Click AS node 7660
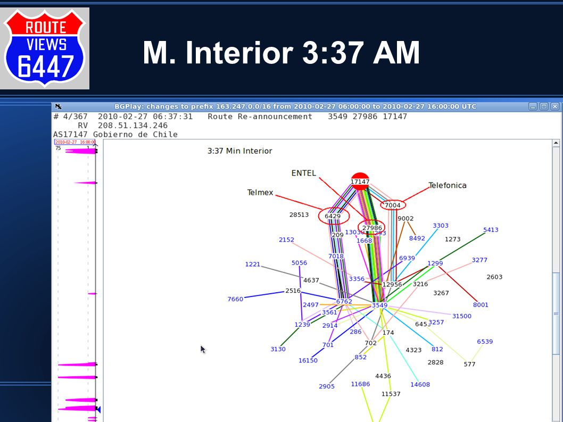Screen dimensions: 563x422 (235, 299)
